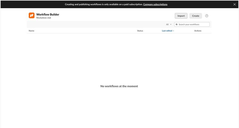Click the Workflow Builder orange logo icon

32,16
